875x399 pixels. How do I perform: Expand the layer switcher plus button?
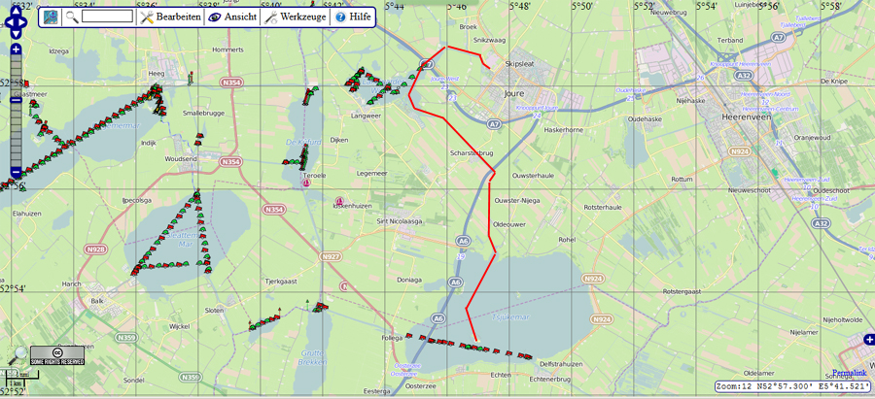868,340
